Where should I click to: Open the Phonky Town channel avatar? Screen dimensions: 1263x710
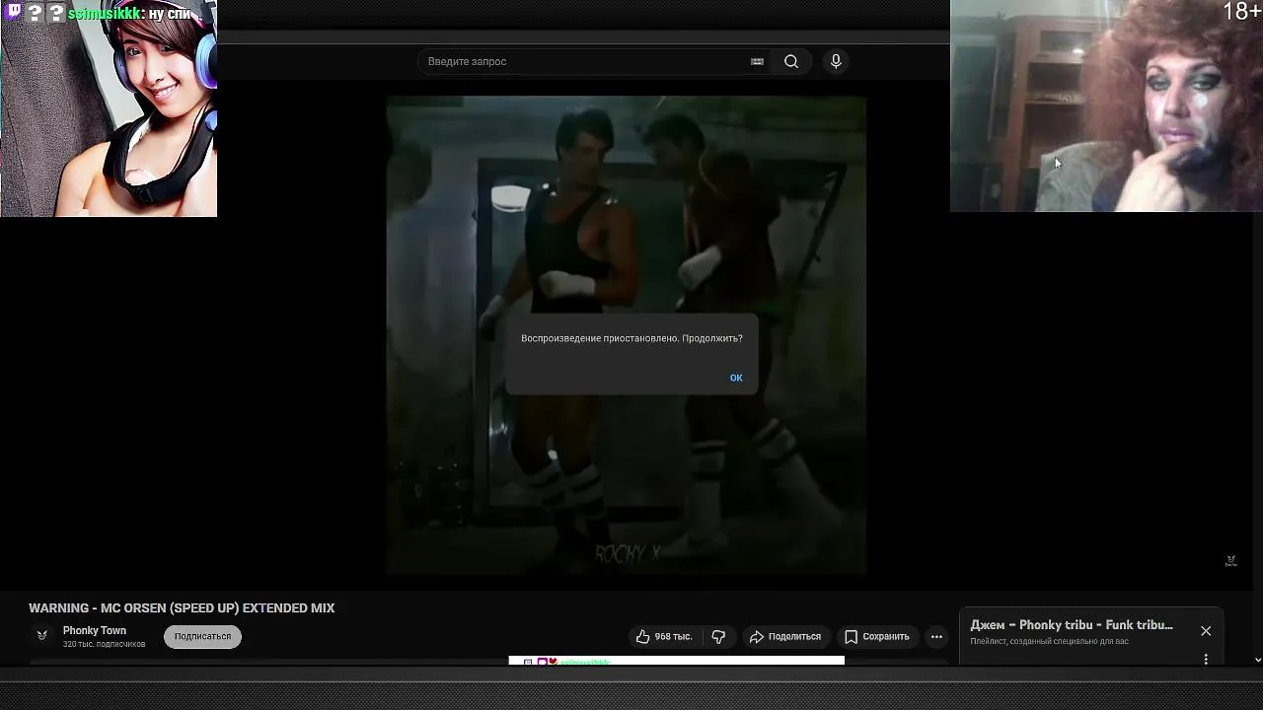tap(42, 636)
